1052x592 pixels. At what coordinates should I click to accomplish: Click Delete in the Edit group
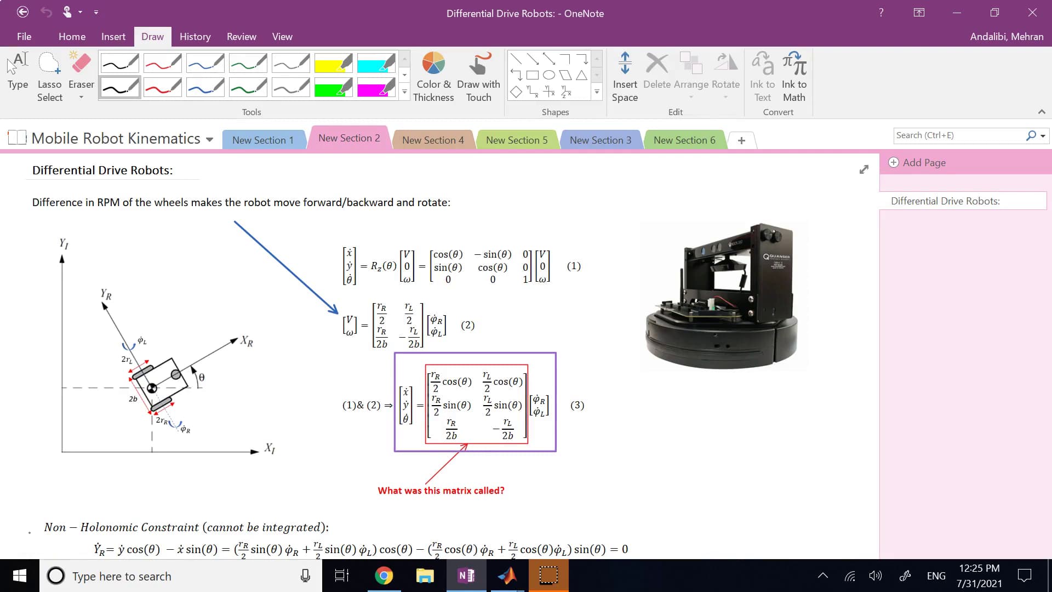[x=658, y=77]
